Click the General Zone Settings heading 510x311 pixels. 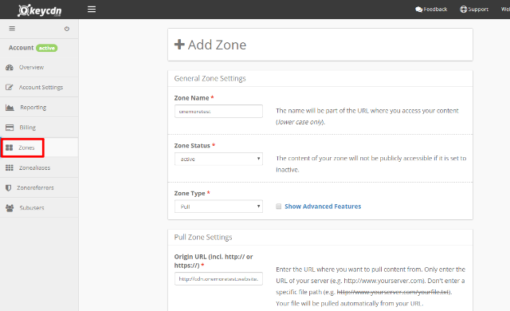click(210, 78)
